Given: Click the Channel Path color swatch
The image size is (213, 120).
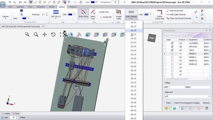Looking at the screenshot, I should pyautogui.click(x=146, y=14).
